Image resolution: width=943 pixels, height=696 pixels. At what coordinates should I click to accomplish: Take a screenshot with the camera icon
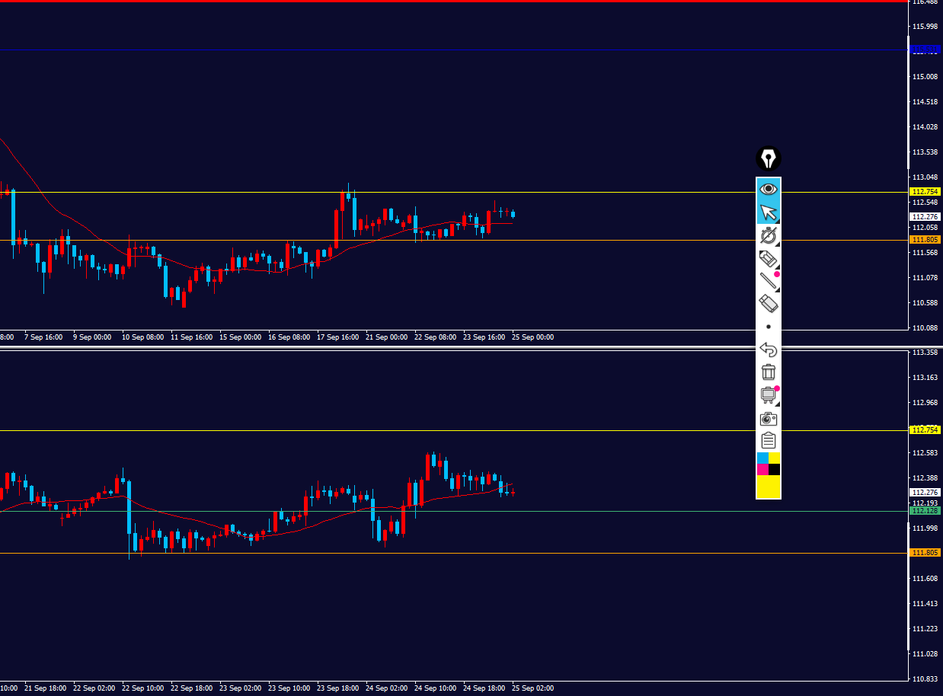769,419
